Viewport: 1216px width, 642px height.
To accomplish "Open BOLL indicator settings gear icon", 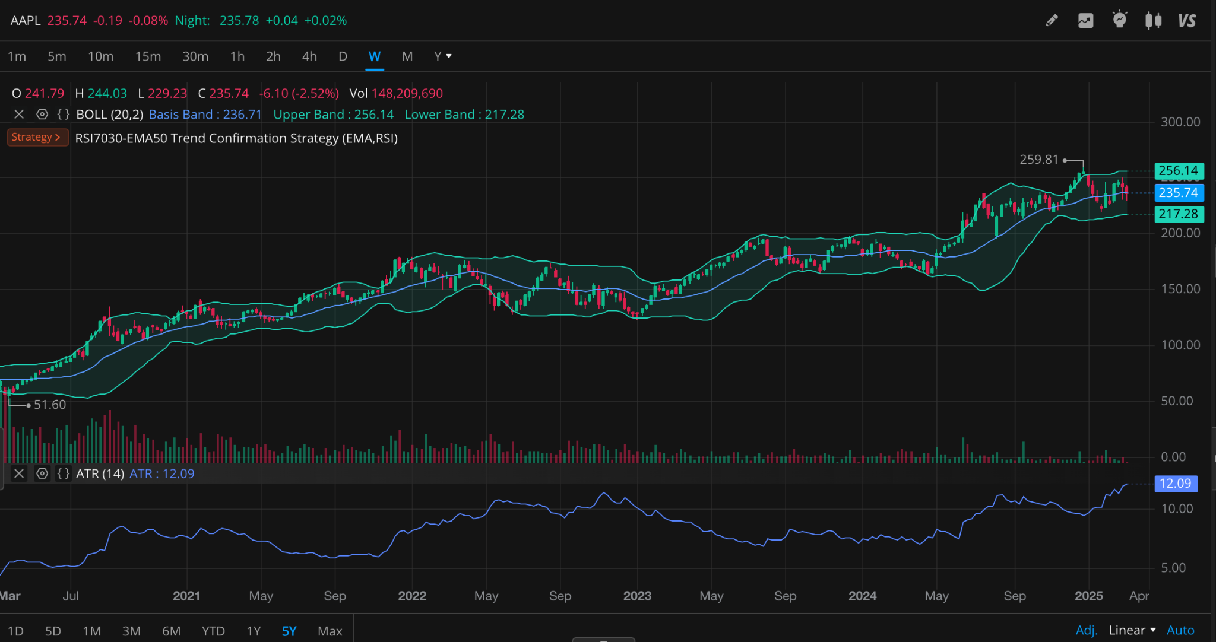I will pos(42,114).
